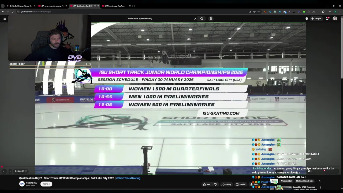Expand the chips row with right chevron

[319, 181]
